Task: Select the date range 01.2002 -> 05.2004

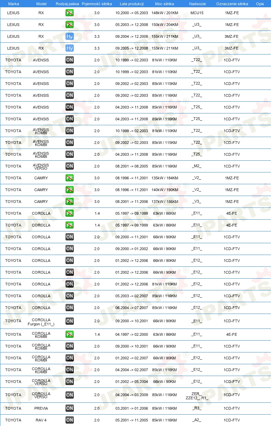Action: click(x=132, y=382)
